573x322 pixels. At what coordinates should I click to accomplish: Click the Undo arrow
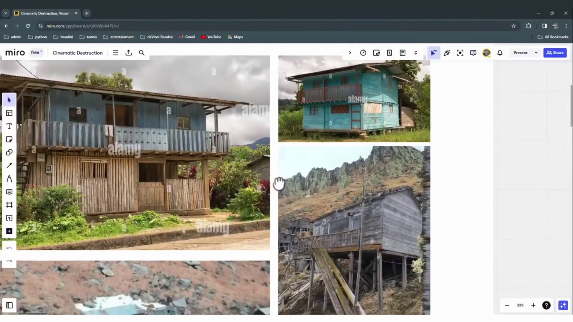click(9, 248)
